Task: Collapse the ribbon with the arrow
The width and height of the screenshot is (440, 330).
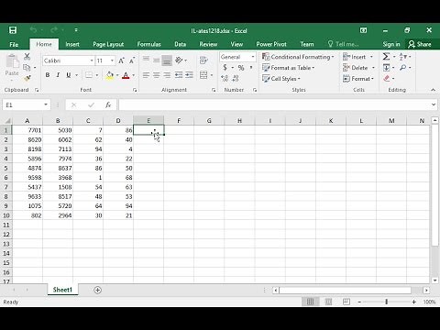Action: (433, 90)
